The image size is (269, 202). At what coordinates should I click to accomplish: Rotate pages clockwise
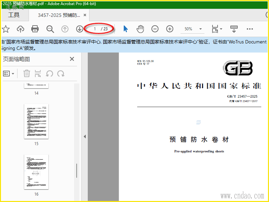click(61, 74)
